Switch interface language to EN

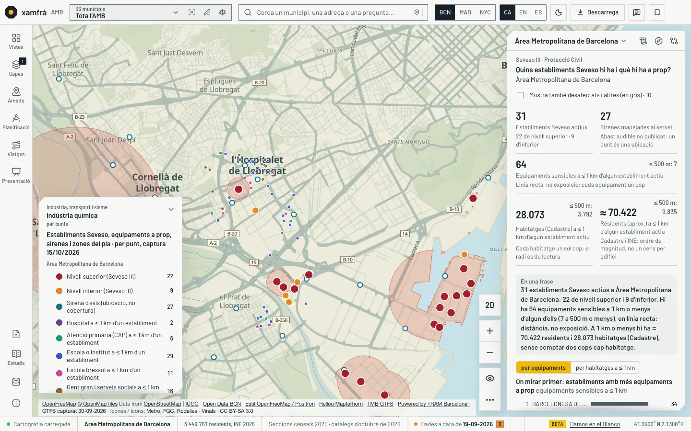(523, 12)
